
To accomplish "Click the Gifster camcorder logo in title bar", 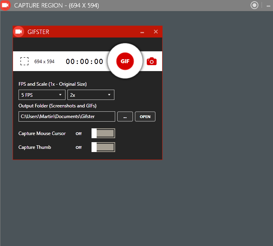I will coord(19,32).
